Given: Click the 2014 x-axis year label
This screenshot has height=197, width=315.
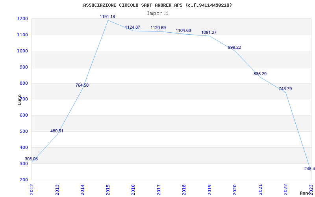Looking at the screenshot, I should tap(83, 189).
